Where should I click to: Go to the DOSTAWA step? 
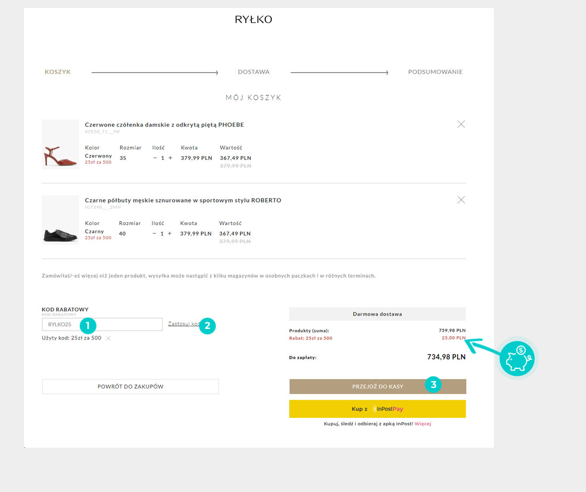[x=254, y=72]
